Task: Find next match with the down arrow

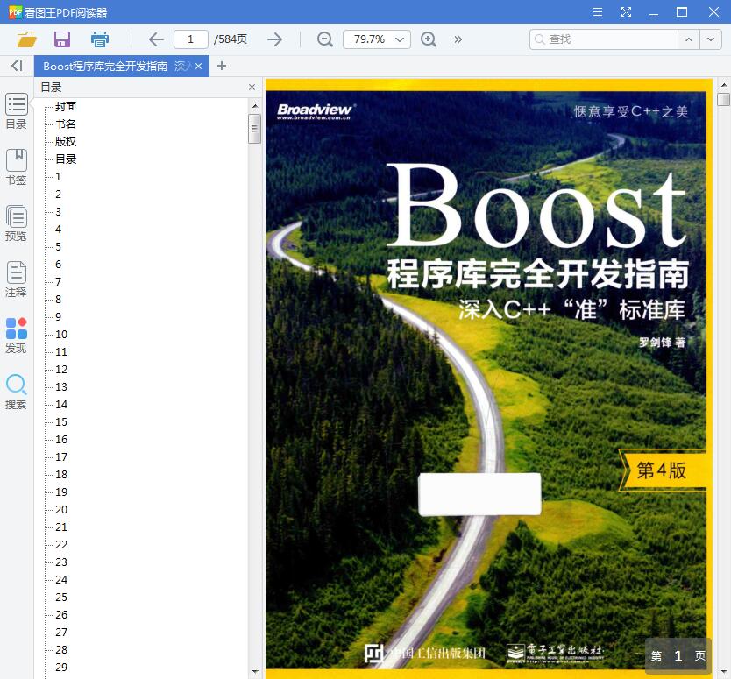Action: (x=711, y=39)
